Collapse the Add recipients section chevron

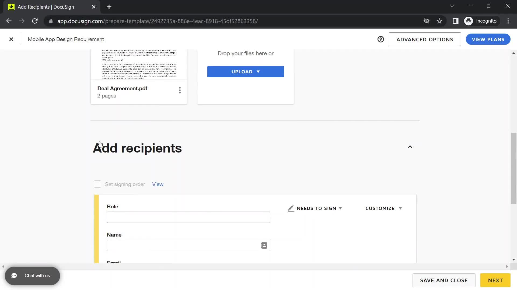tap(410, 147)
